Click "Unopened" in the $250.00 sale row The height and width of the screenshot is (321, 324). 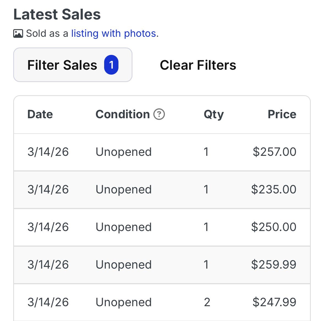[124, 227]
